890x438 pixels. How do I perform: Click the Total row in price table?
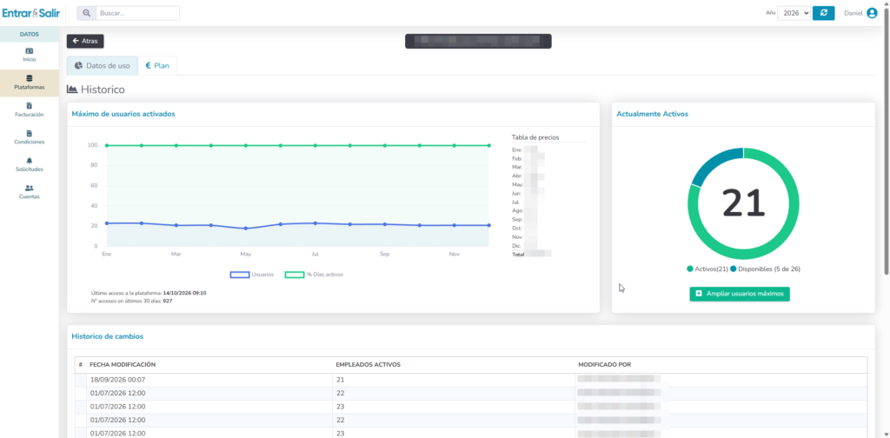pos(531,255)
